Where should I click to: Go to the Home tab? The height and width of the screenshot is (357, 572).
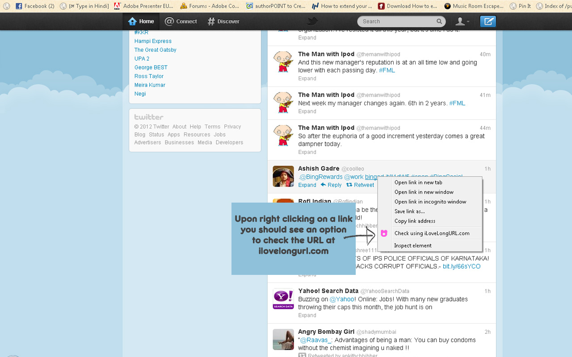141,21
